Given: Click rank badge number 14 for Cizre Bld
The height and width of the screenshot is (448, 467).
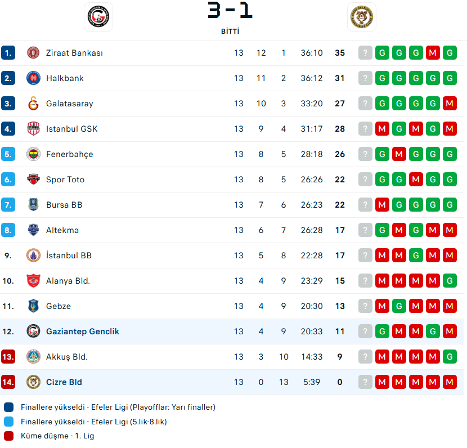Looking at the screenshot, I should (x=8, y=382).
